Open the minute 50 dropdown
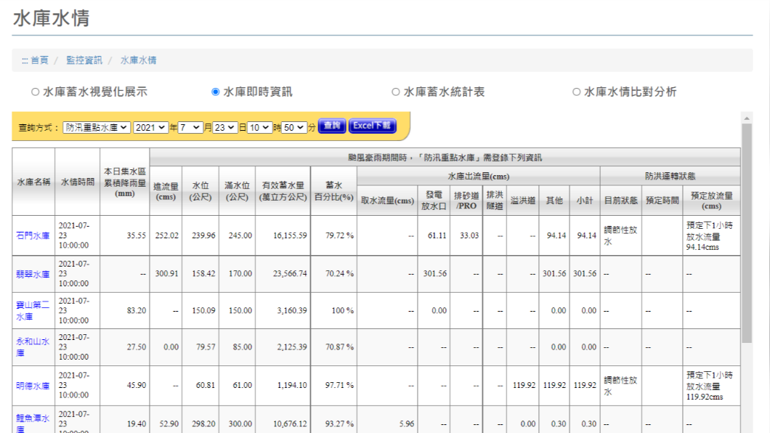 coord(293,128)
